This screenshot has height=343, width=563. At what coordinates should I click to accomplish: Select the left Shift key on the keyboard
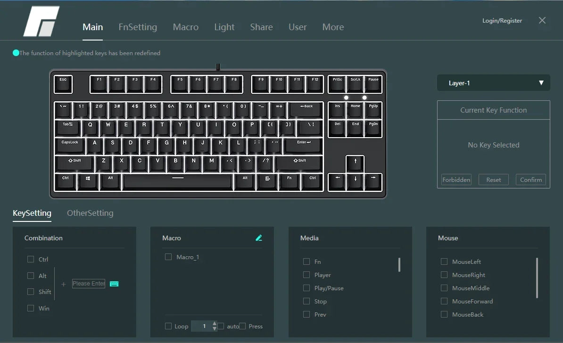point(75,164)
